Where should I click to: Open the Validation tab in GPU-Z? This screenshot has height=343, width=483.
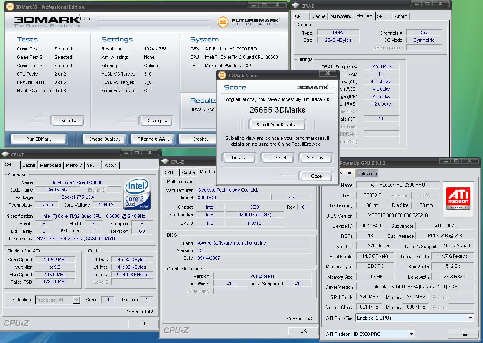tap(367, 174)
